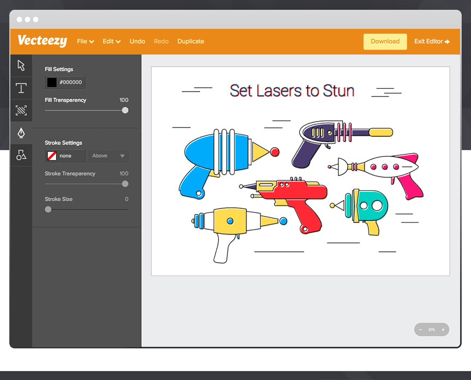The height and width of the screenshot is (380, 471).
Task: Open the stroke color none swatch
Action: pos(52,155)
